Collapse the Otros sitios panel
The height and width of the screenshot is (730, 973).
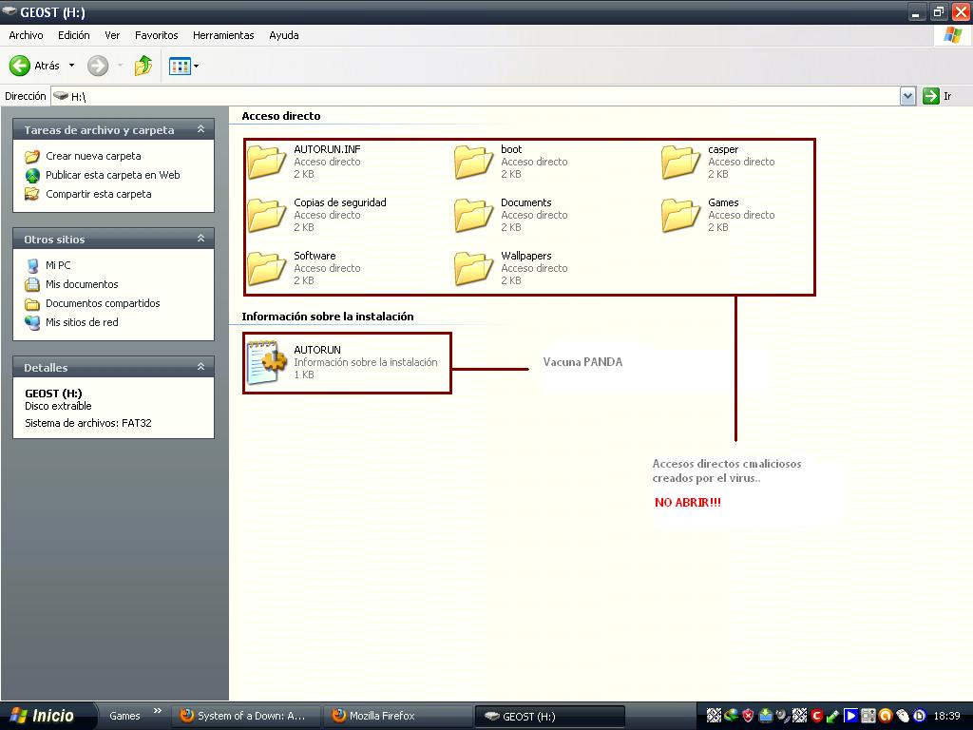click(200, 239)
